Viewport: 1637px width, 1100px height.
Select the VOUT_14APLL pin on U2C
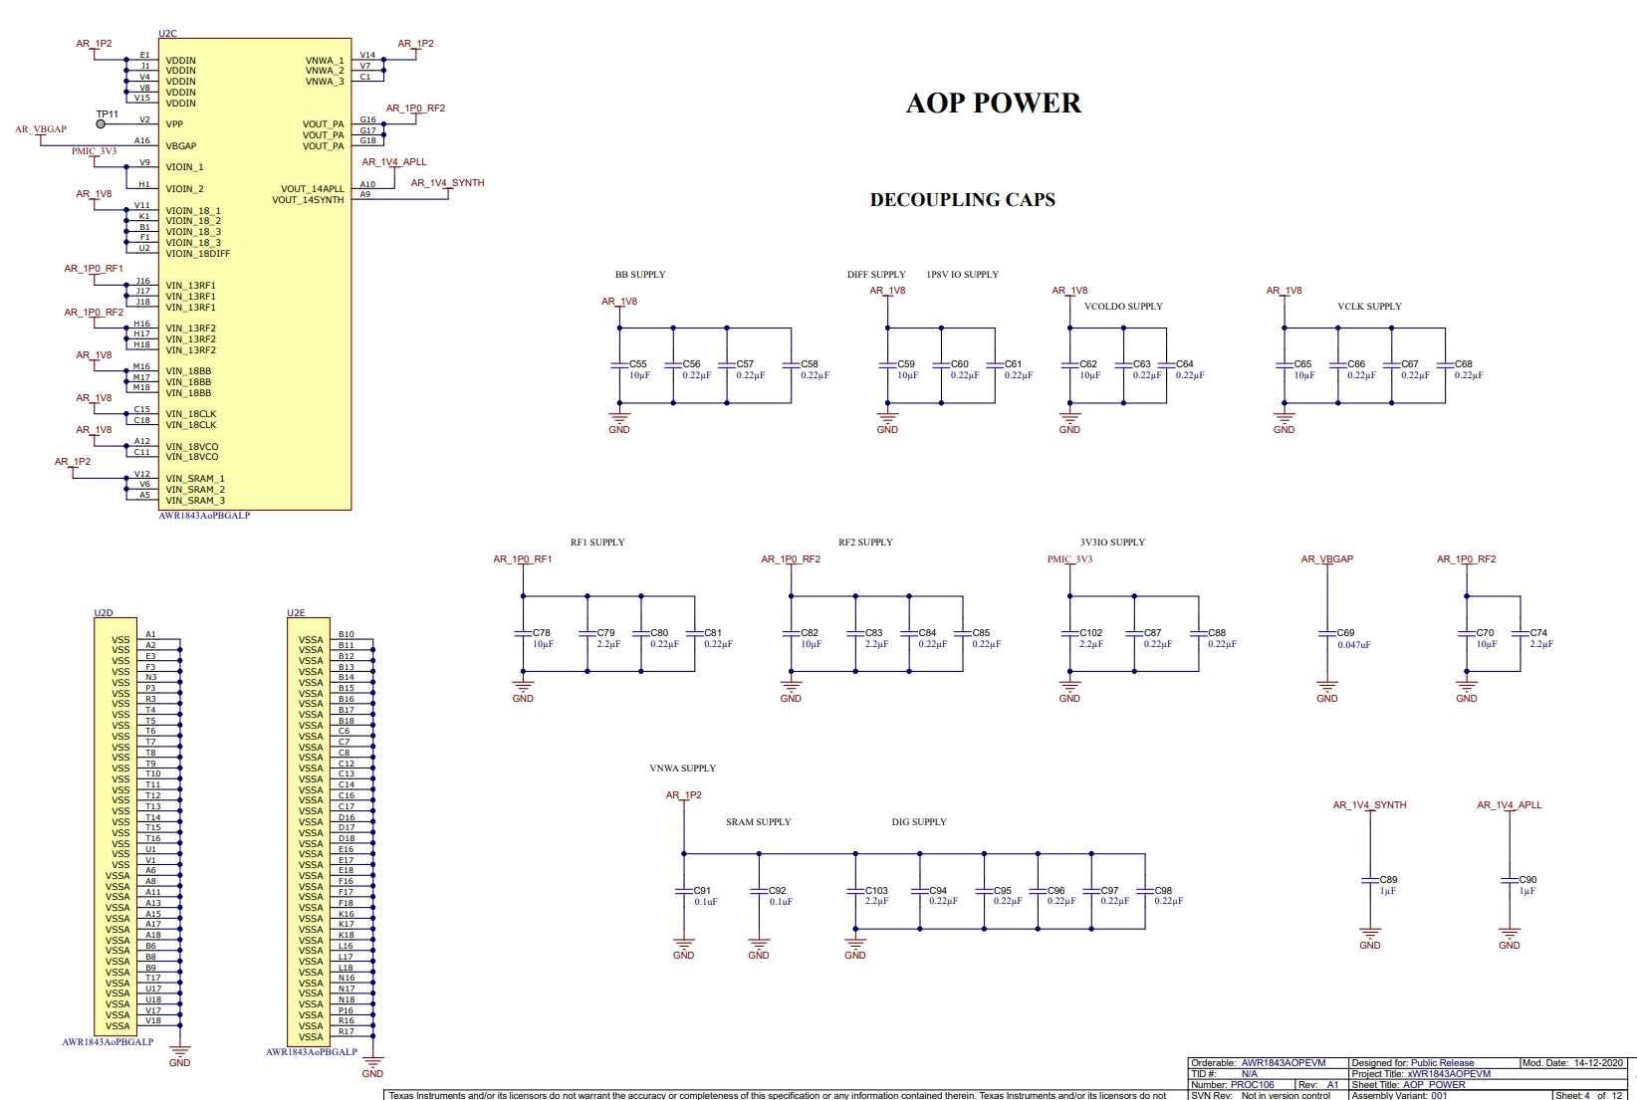(x=312, y=189)
